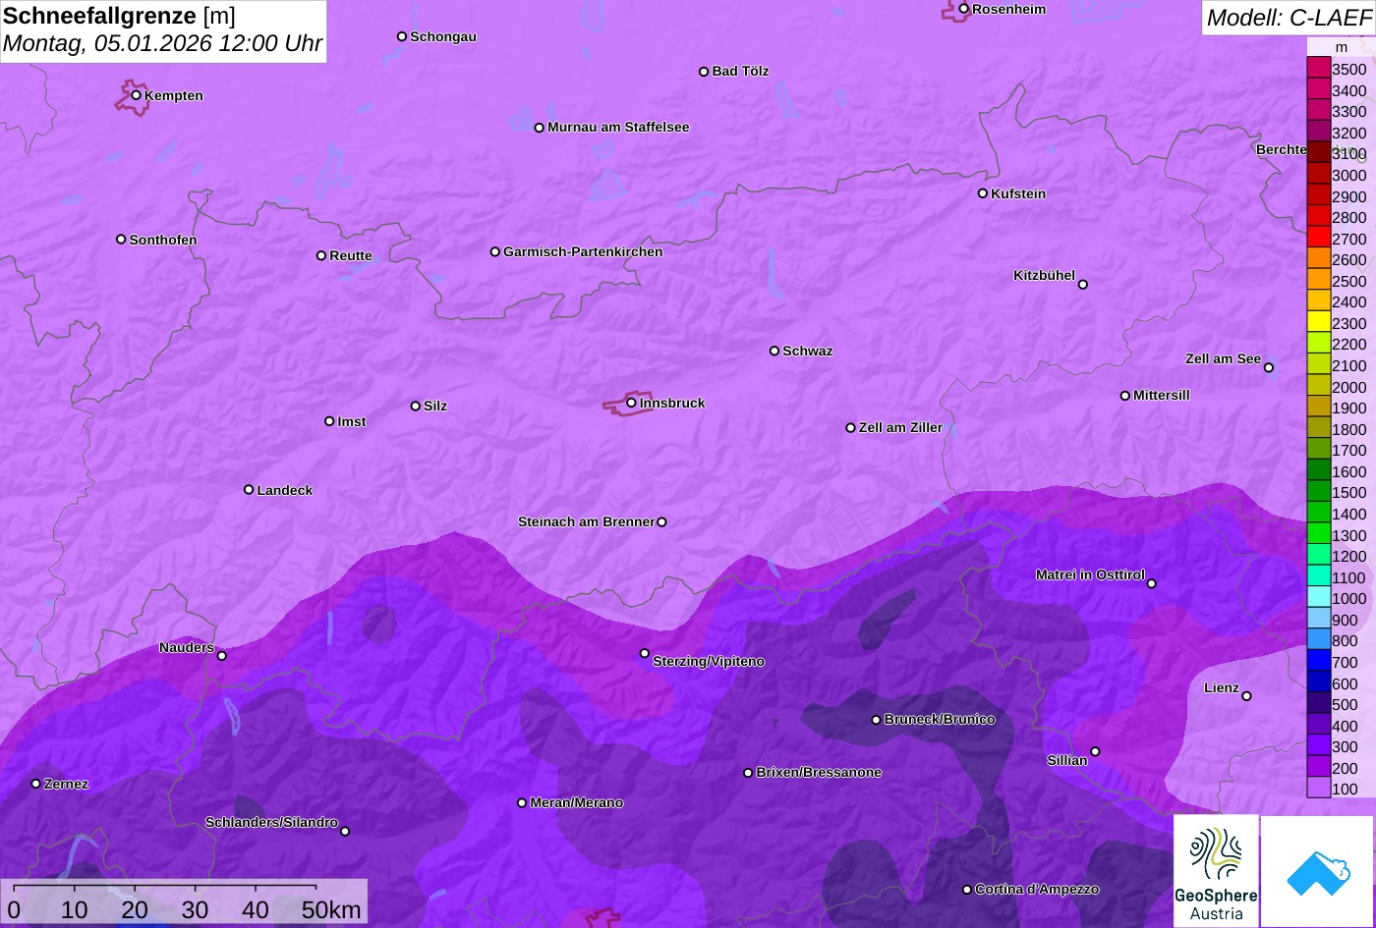Click the Brixen/Bressanone label
This screenshot has height=928, width=1376.
(x=819, y=772)
